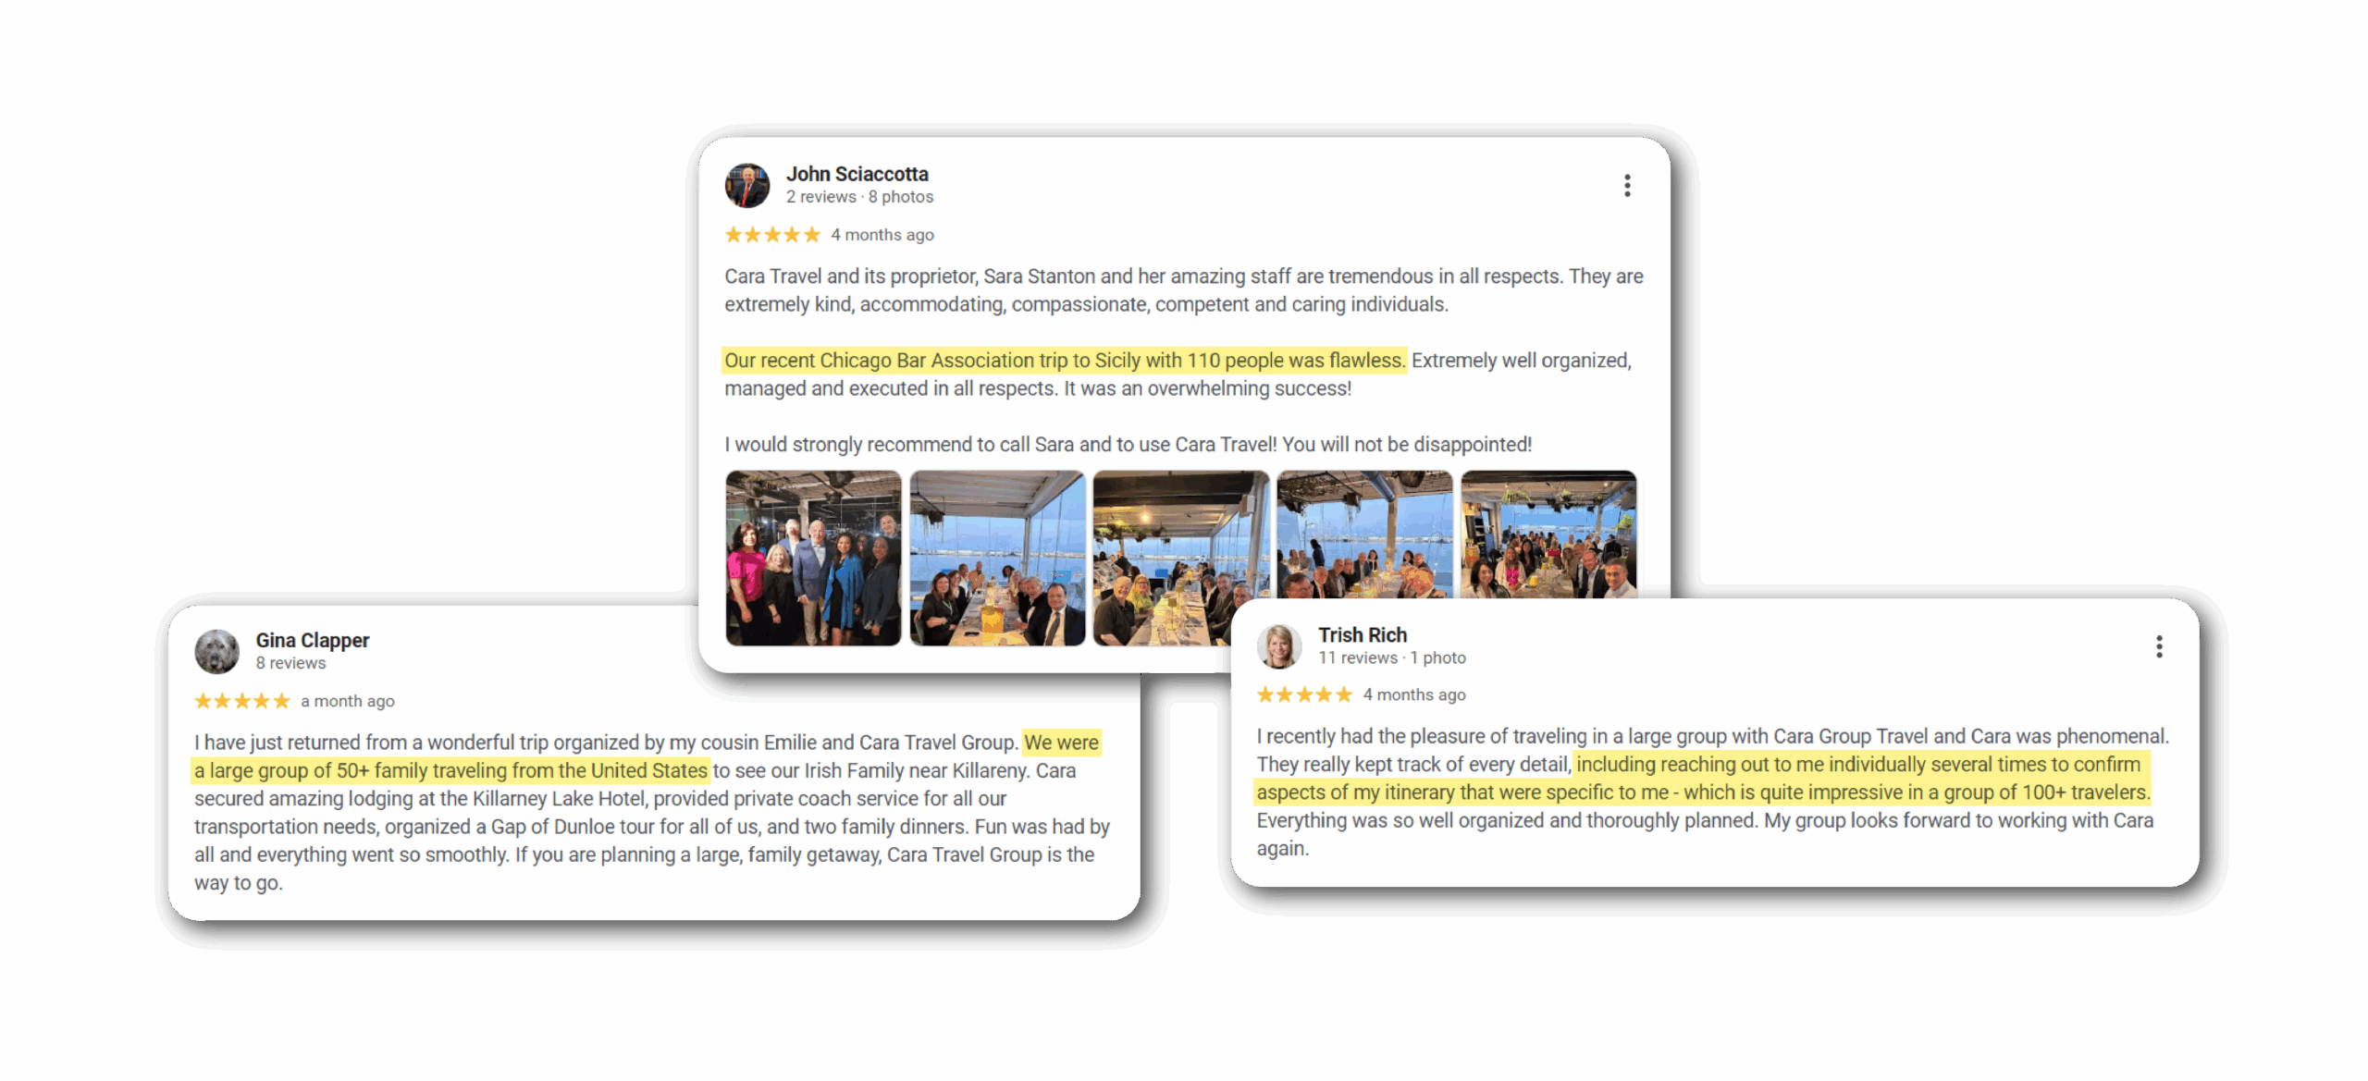
Task: Click '8 reviews' under Gina Clapper
Action: [x=290, y=663]
